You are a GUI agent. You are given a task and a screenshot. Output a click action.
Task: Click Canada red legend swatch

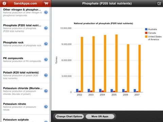click(146, 33)
